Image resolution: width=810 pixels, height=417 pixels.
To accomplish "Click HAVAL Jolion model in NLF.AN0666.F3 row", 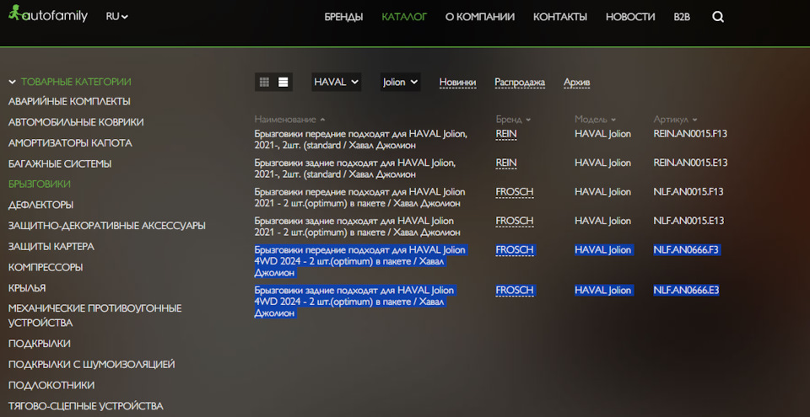I will pyautogui.click(x=602, y=250).
